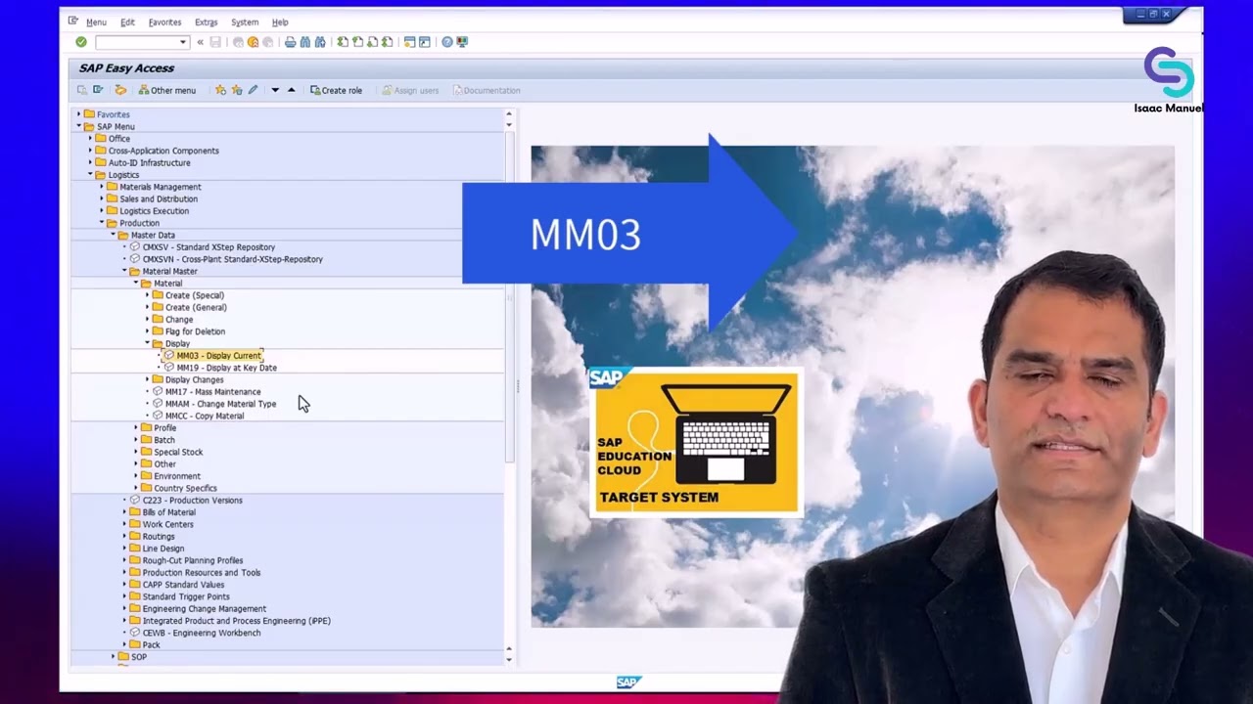
Task: Click the Find Next binoculars icon
Action: [x=319, y=42]
